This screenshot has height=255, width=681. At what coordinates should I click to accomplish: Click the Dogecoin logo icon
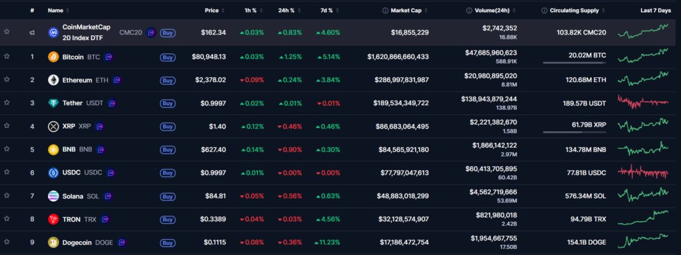(53, 242)
